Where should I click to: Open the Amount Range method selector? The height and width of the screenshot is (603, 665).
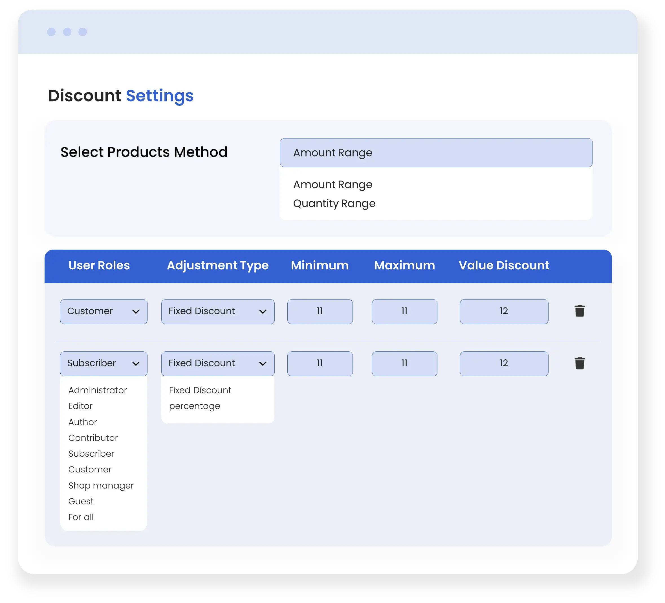436,153
